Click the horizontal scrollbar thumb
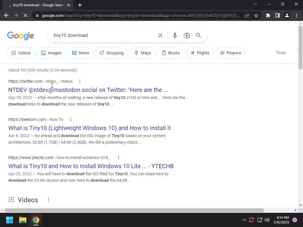 [134, 210]
